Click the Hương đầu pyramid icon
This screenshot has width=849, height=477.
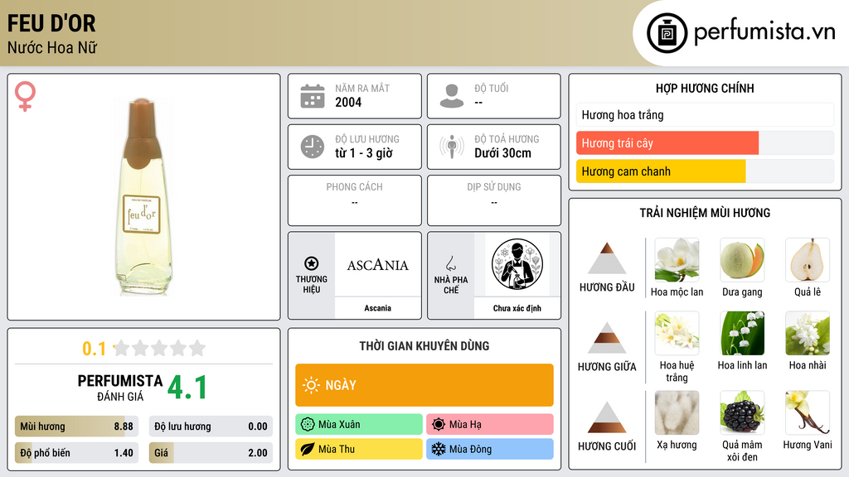pyautogui.click(x=607, y=258)
